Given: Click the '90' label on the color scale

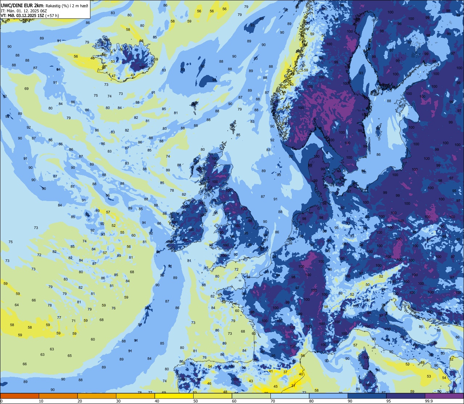Looking at the screenshot, I should [350, 401].
